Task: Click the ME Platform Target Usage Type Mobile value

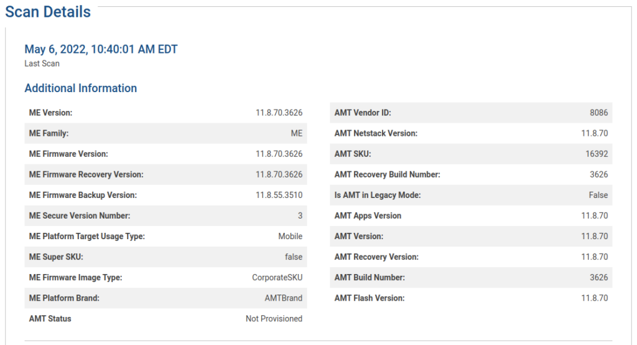Action: click(x=290, y=237)
